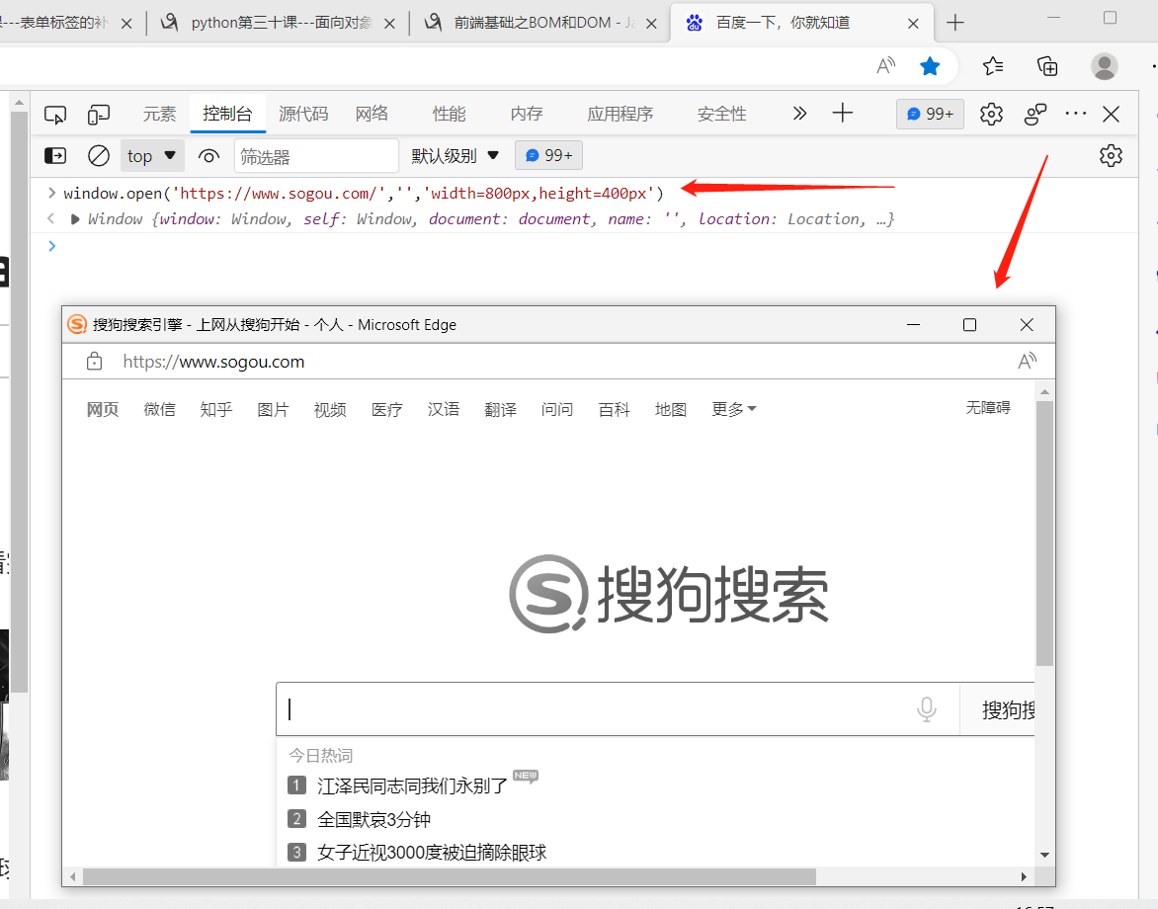Click the microphone voice search icon
This screenshot has height=909, width=1158.
point(926,708)
